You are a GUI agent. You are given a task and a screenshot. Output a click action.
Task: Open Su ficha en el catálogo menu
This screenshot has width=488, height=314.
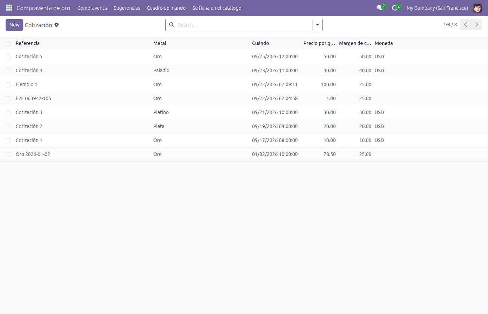point(217,8)
